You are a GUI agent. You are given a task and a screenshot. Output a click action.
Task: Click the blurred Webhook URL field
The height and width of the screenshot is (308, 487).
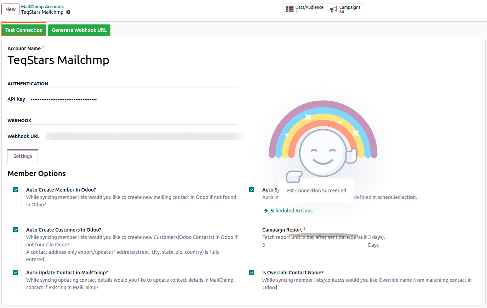point(145,136)
